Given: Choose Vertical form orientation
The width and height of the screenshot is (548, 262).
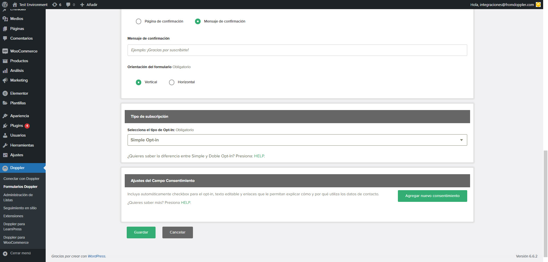Looking at the screenshot, I should [x=138, y=82].
